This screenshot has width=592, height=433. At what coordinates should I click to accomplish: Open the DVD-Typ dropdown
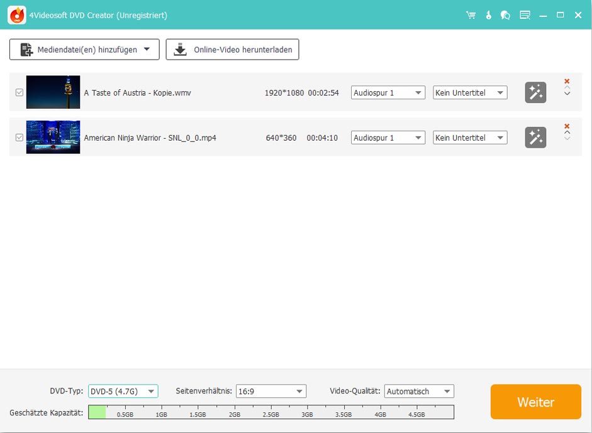click(123, 391)
